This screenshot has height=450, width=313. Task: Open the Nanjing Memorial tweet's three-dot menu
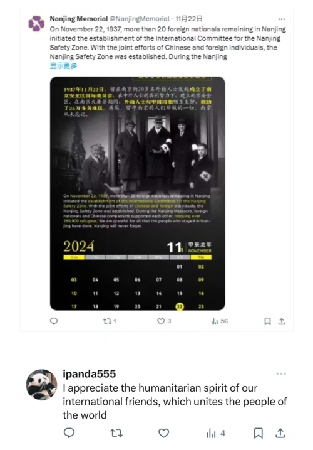click(282, 19)
